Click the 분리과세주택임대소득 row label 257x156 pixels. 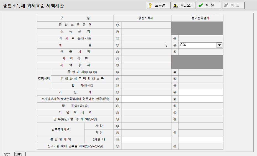click(82, 79)
